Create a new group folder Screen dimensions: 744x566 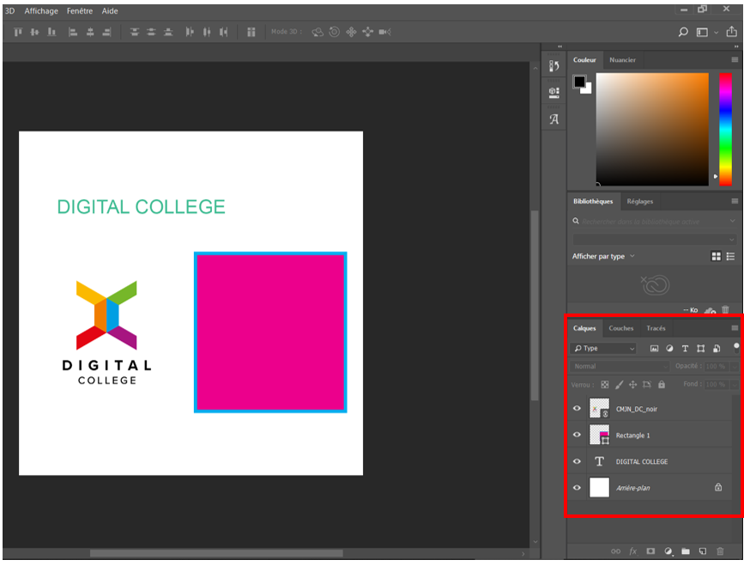(x=686, y=551)
